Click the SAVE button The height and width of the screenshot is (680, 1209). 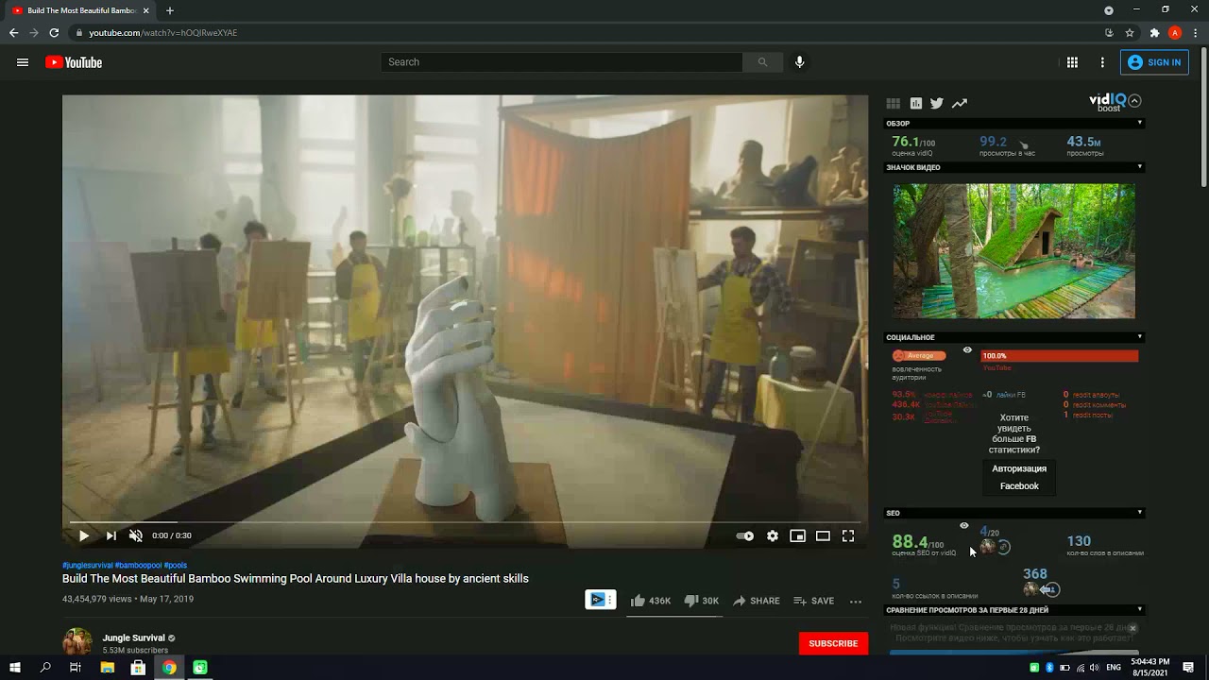pyautogui.click(x=814, y=601)
